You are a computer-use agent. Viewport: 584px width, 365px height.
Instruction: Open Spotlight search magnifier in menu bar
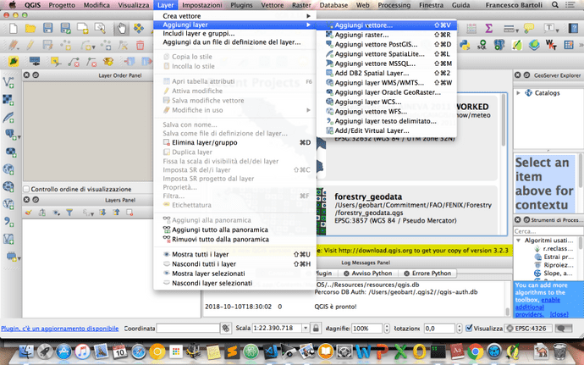[x=555, y=5]
